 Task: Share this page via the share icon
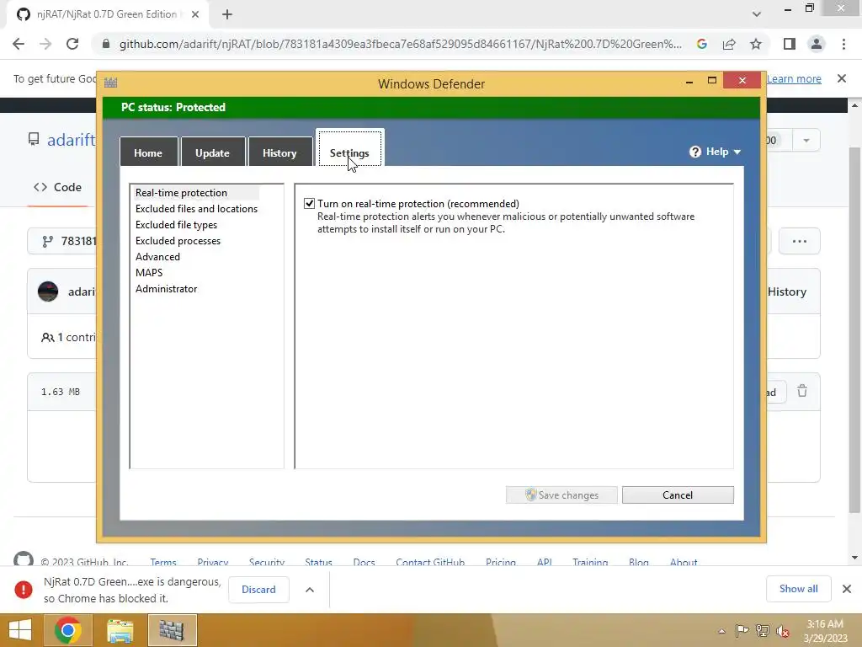tap(729, 44)
